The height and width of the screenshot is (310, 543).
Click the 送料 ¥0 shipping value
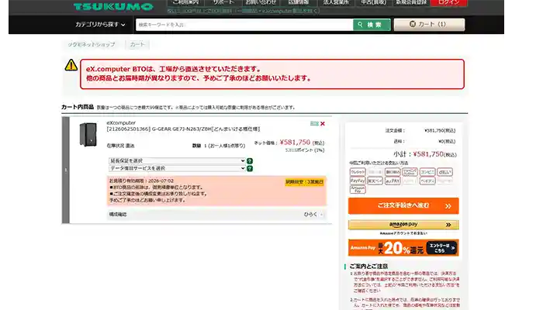click(447, 141)
